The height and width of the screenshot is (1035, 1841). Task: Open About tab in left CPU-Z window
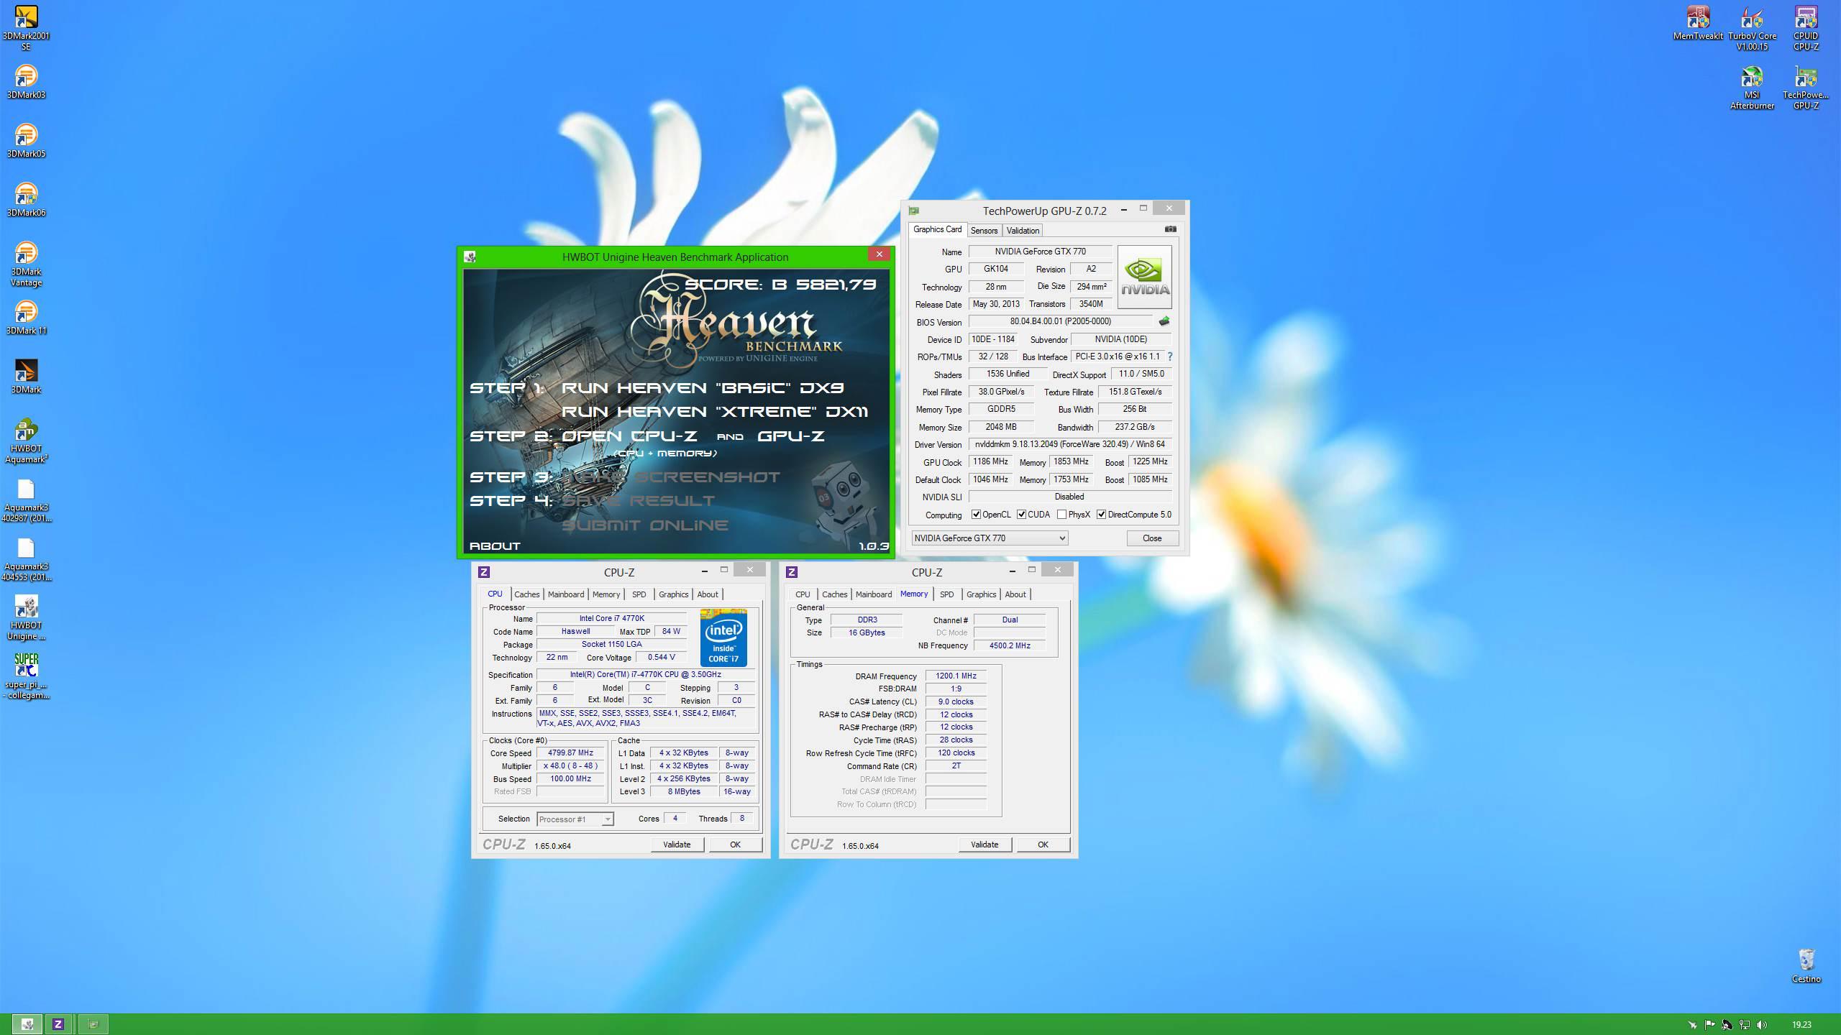point(708,594)
